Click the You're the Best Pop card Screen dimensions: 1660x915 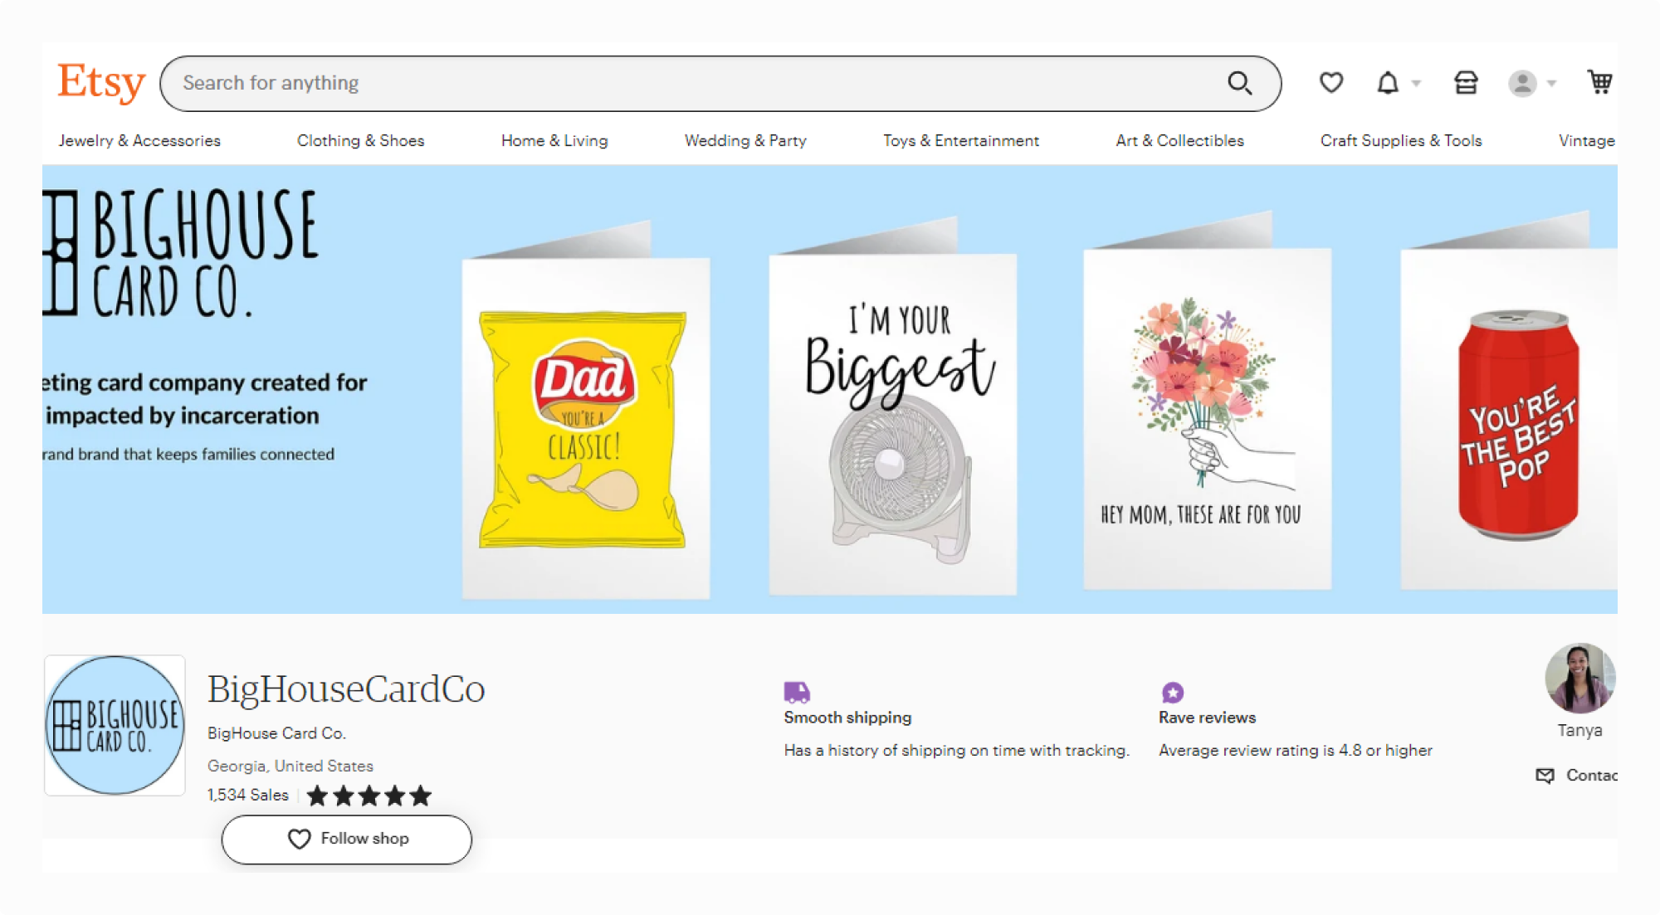pos(1509,419)
